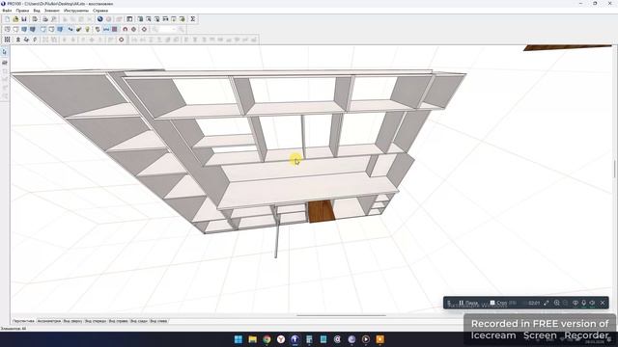Open the Вид menu
This screenshot has height=347, width=618.
[37, 11]
